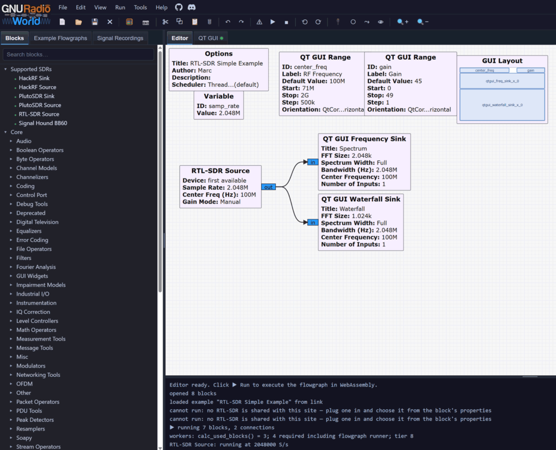Expand the Math Operators category
This screenshot has width=556, height=450.
tap(11, 330)
